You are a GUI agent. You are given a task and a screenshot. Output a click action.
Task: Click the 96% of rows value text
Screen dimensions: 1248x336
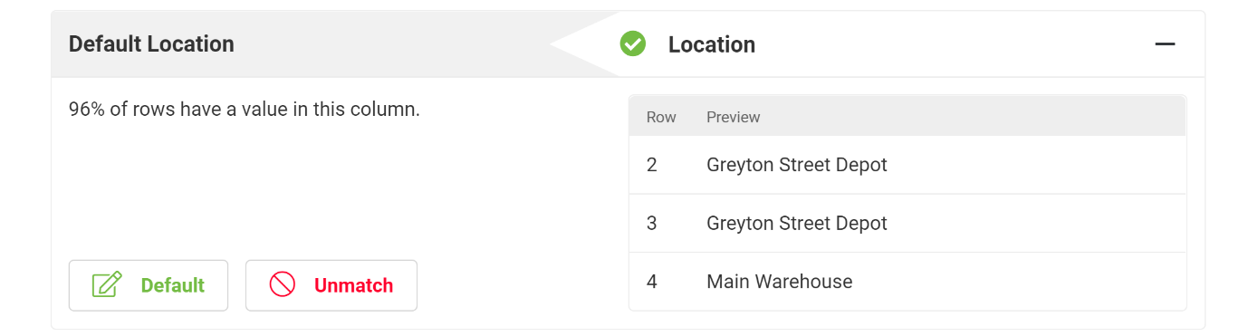pyautogui.click(x=245, y=110)
